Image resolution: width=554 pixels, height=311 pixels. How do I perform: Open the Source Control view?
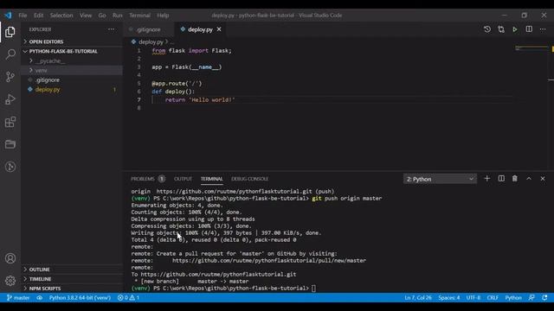pyautogui.click(x=10, y=77)
